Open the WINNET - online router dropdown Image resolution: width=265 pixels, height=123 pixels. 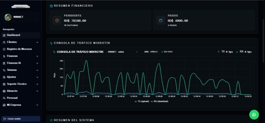[x=123, y=52]
